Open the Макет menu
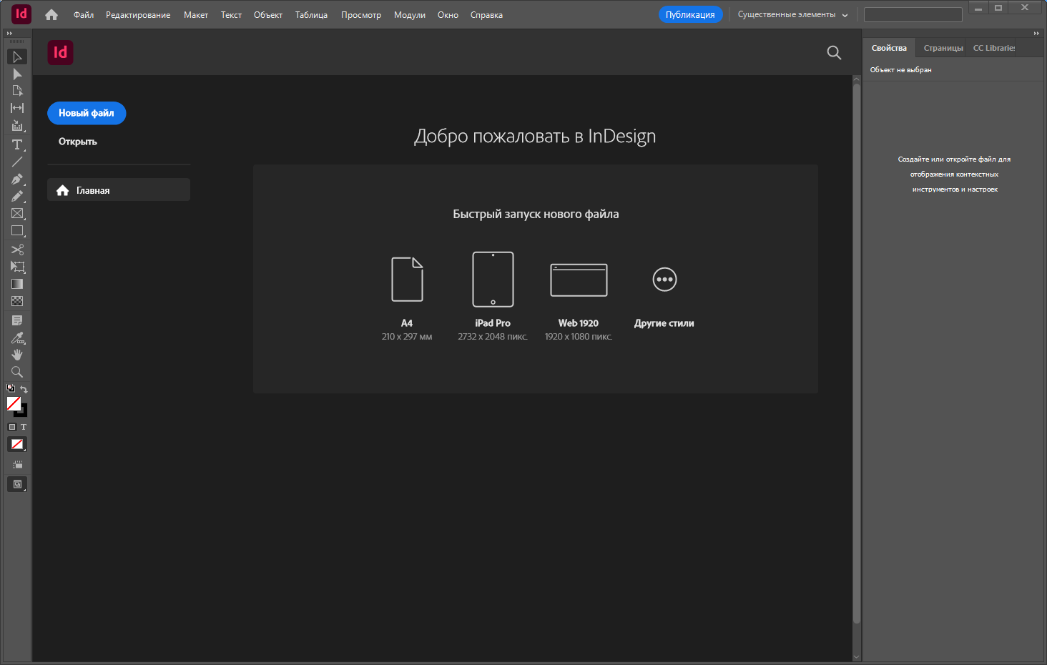This screenshot has height=665, width=1047. [x=195, y=15]
